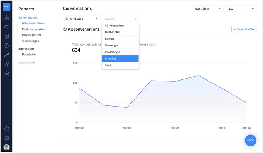Select Chat Widget option
The width and height of the screenshot is (263, 153).
click(120, 52)
